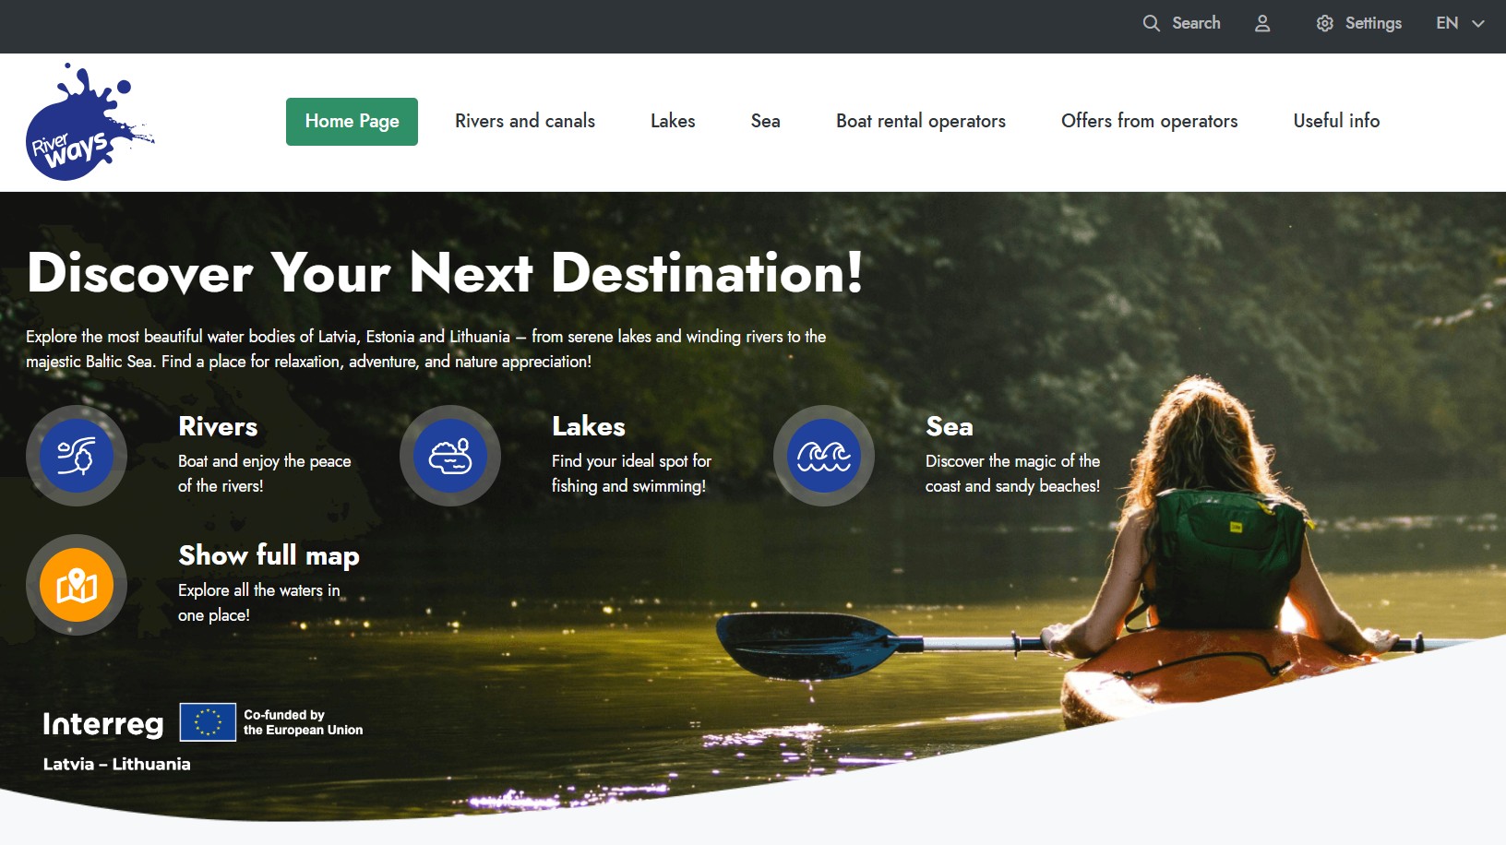The width and height of the screenshot is (1506, 845).
Task: Select the Sea navigation item
Action: [x=765, y=121]
